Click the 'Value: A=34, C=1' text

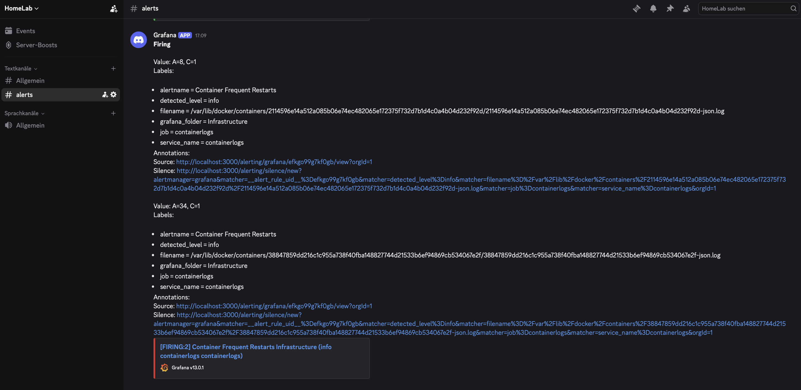pyautogui.click(x=177, y=206)
